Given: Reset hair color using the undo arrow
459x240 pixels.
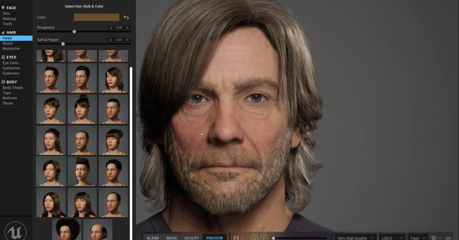Looking at the screenshot, I should pyautogui.click(x=126, y=17).
